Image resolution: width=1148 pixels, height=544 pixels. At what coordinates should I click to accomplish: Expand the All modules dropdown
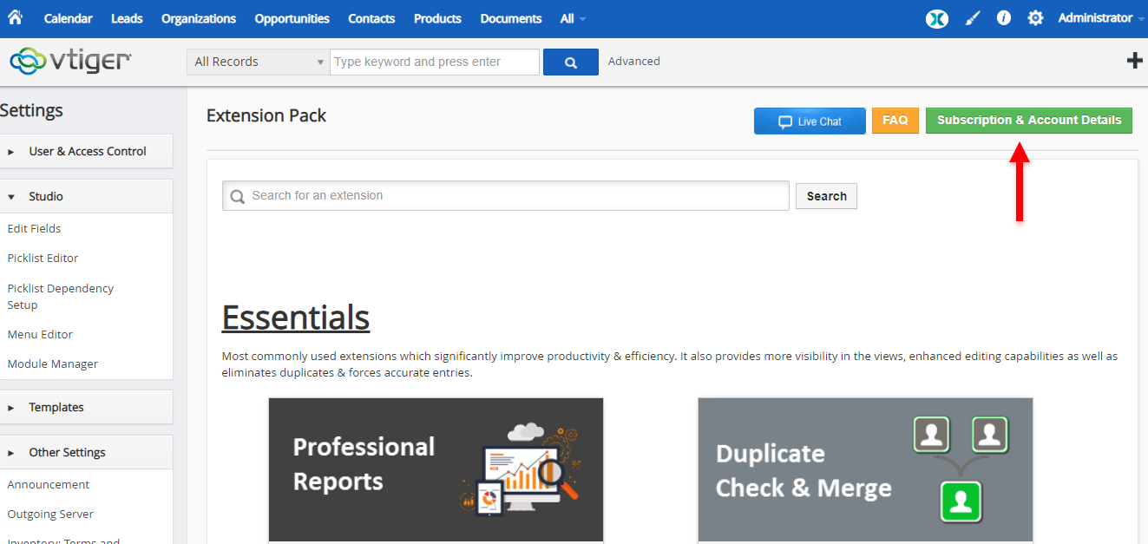point(573,18)
